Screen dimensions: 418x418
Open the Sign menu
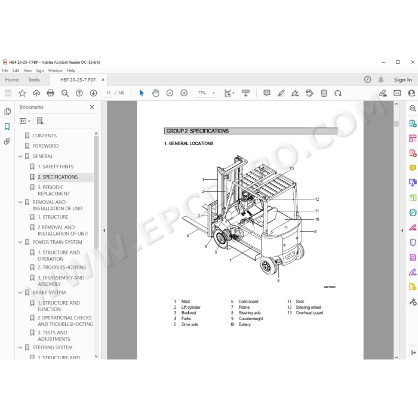[x=40, y=70]
